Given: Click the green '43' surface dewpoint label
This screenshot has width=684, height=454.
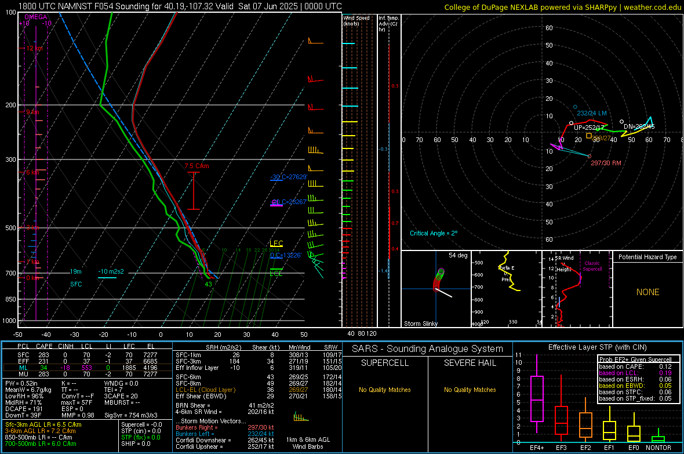Looking at the screenshot, I should point(209,284).
